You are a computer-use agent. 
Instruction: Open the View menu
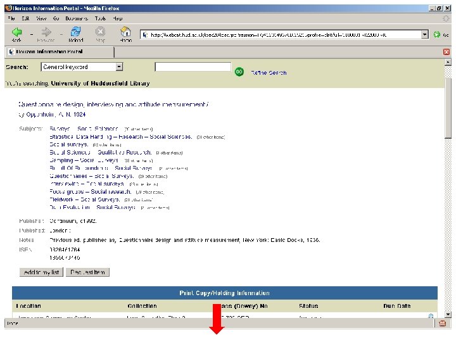point(41,18)
